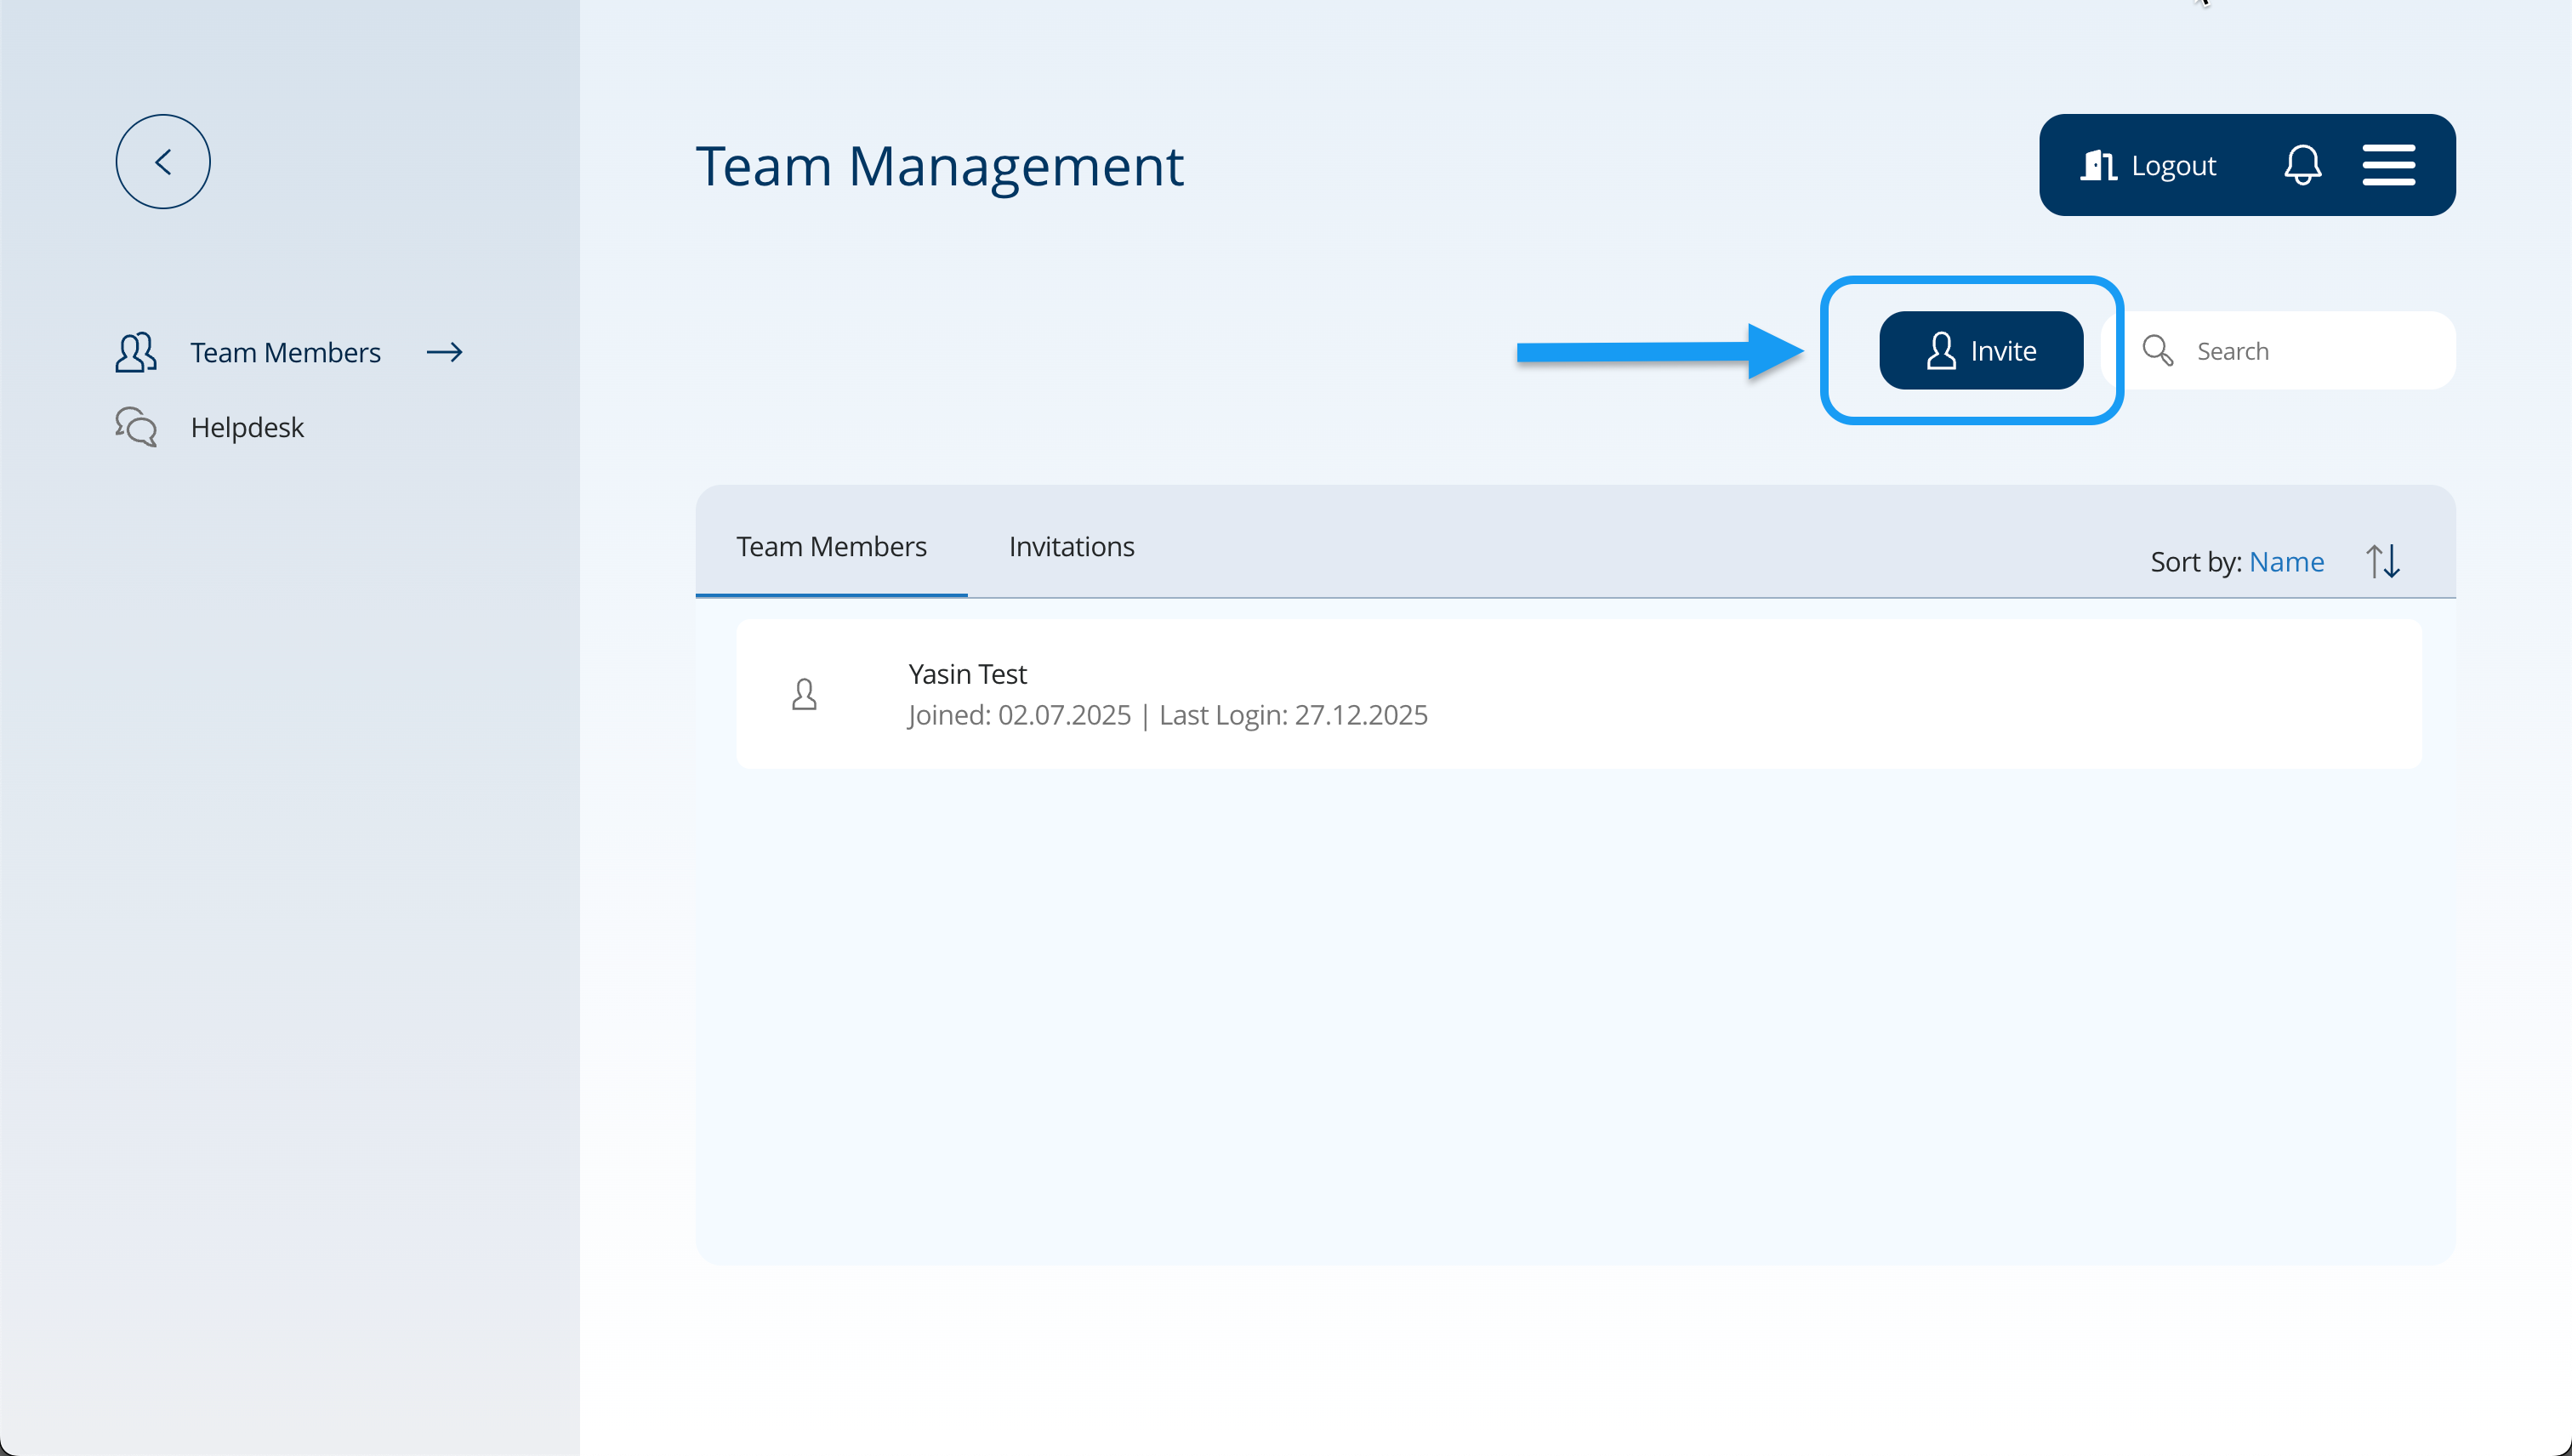Select Team Members in the sidebar

coord(285,352)
